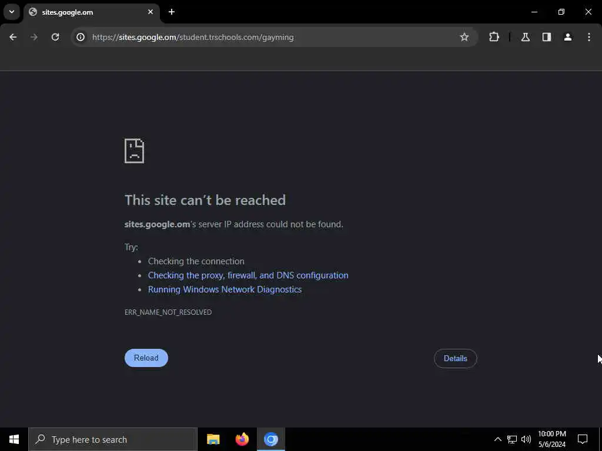Open File Explorer from taskbar
Image resolution: width=602 pixels, height=451 pixels.
pos(213,439)
